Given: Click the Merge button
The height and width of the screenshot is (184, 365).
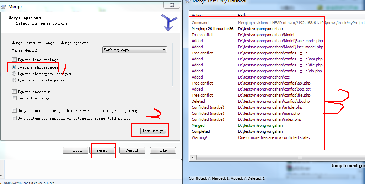Looking at the screenshot, I should [x=102, y=151].
